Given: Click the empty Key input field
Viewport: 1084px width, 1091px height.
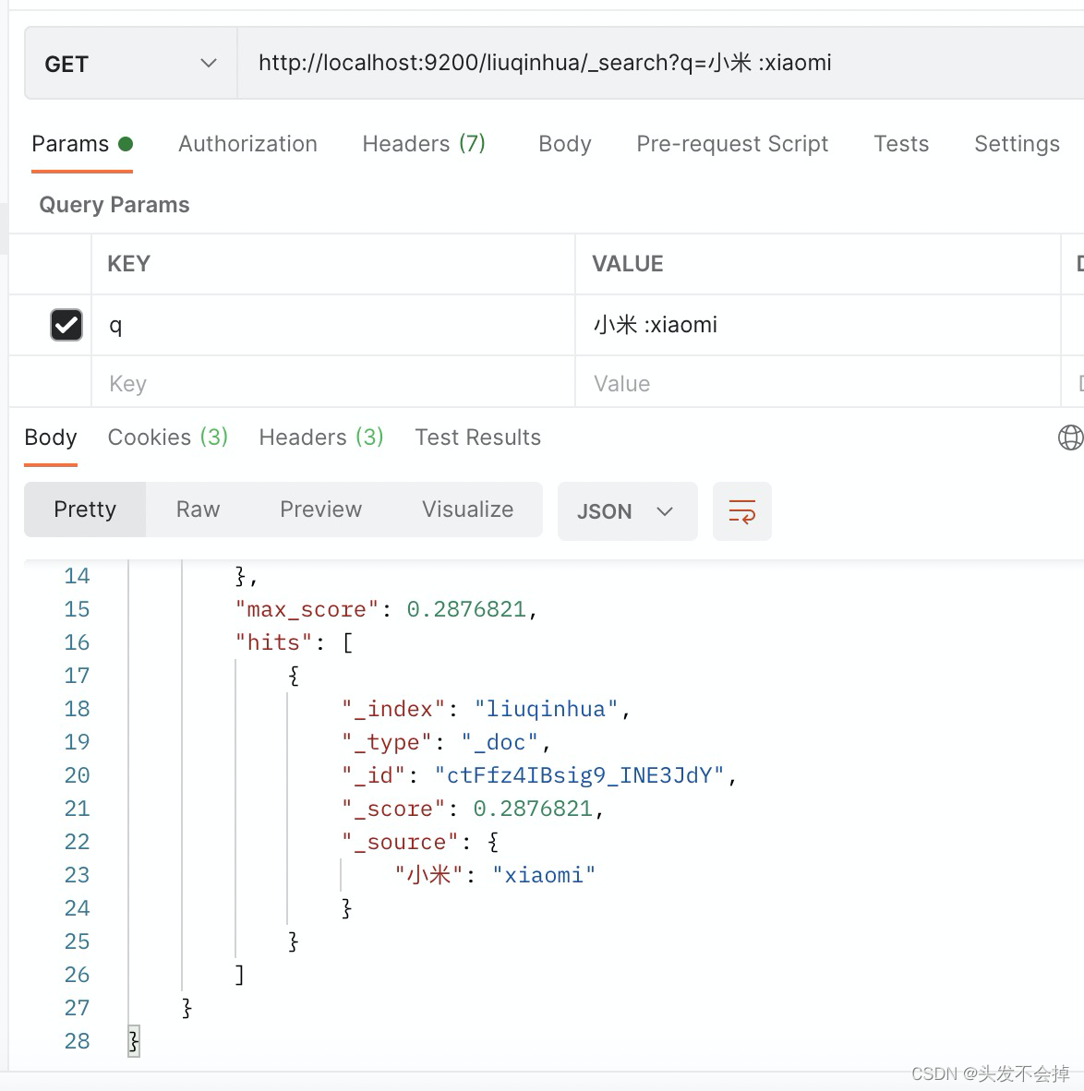Looking at the screenshot, I should tap(332, 383).
